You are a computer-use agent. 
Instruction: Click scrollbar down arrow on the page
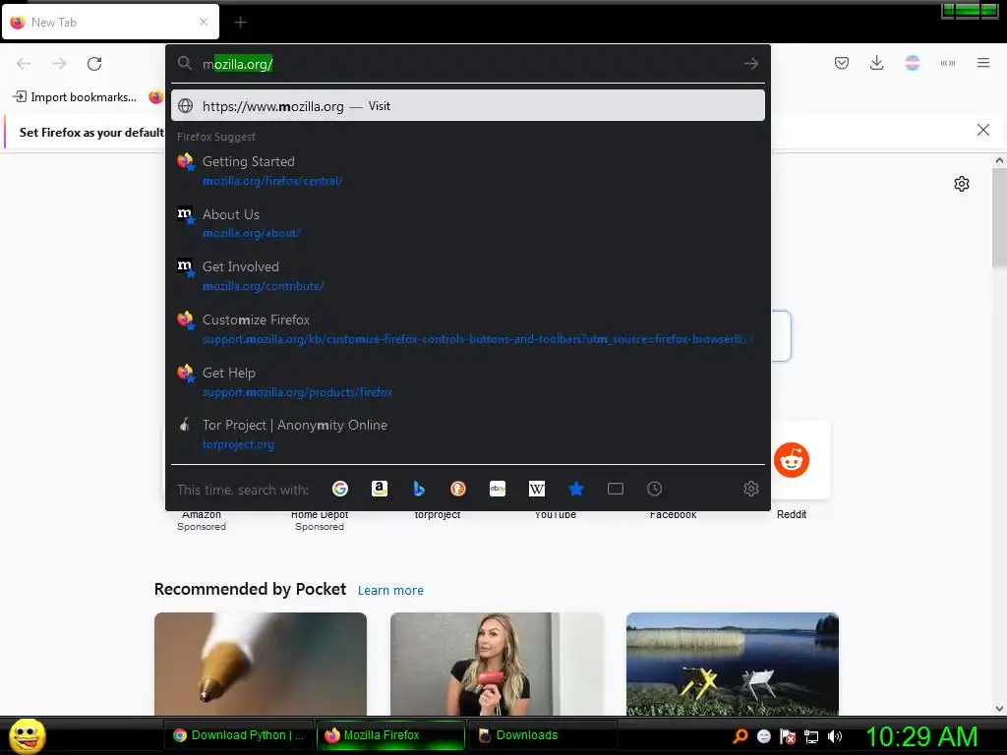999,709
